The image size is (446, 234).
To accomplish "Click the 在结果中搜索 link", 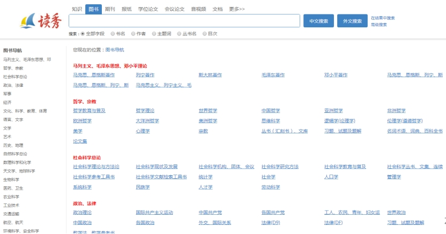I will pos(383,18).
